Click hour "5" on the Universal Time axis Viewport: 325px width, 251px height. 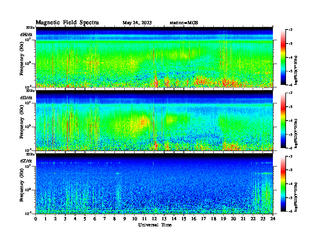(x=85, y=219)
